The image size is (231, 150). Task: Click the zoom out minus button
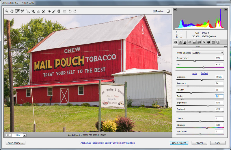(7, 135)
